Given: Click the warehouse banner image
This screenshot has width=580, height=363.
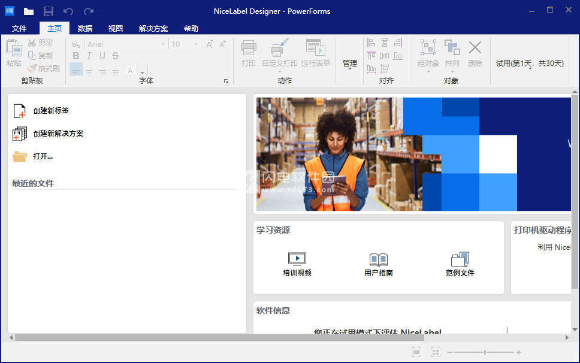Looking at the screenshot, I should click(x=413, y=154).
